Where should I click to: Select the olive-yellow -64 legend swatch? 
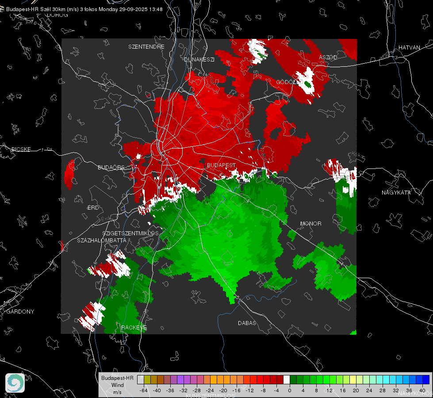tap(147, 380)
